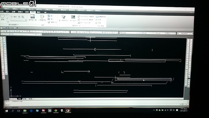Viewport: 209px width, 118px height.
Task: Open the Format(O) menu
Action: coord(39,9)
